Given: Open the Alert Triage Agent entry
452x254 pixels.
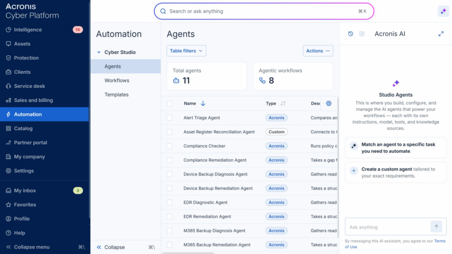Looking at the screenshot, I should point(201,118).
